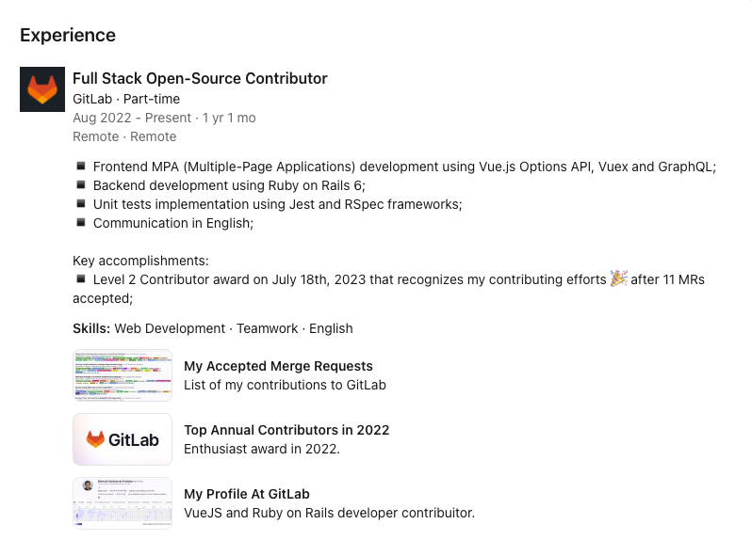Click the GitLab · Part-time company line

pyautogui.click(x=126, y=99)
